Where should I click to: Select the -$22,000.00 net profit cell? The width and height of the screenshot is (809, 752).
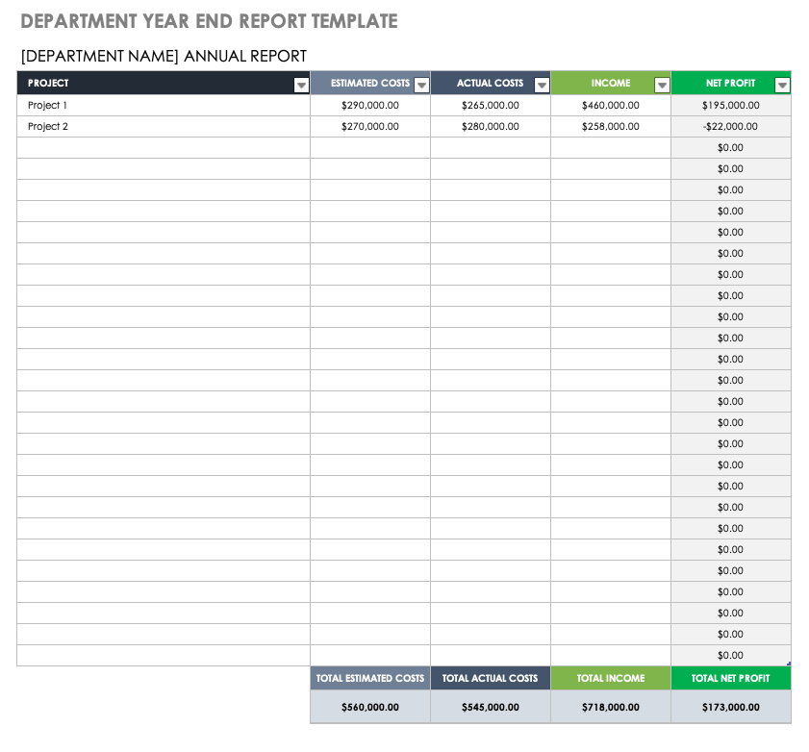coord(731,127)
